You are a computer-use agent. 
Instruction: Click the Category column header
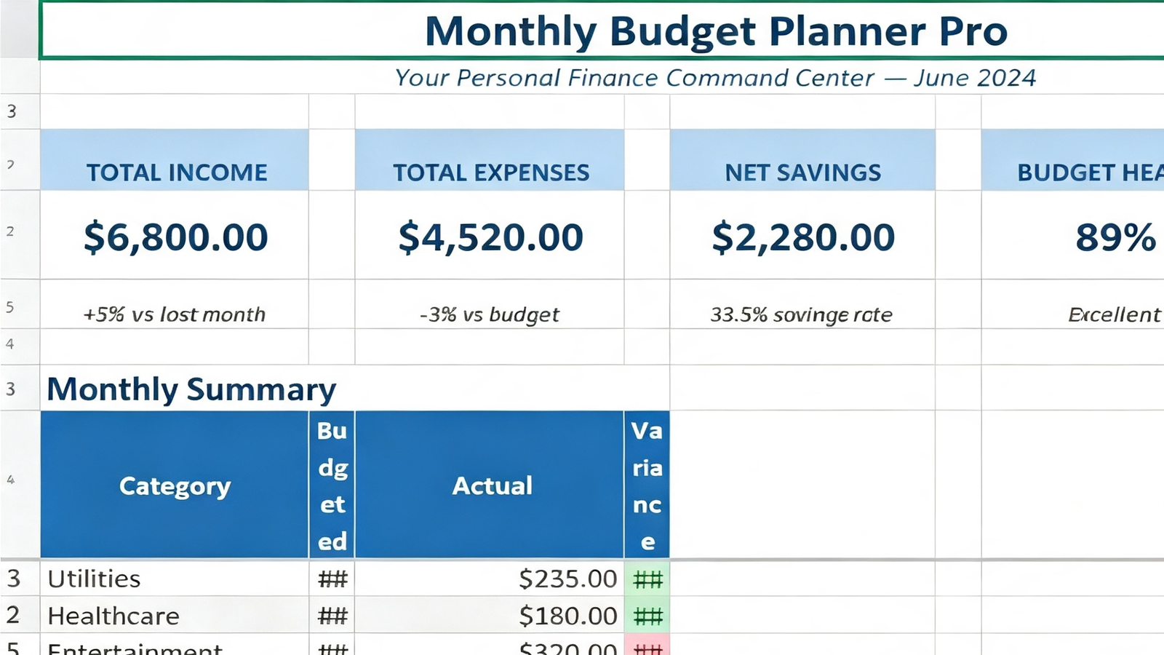pos(175,485)
